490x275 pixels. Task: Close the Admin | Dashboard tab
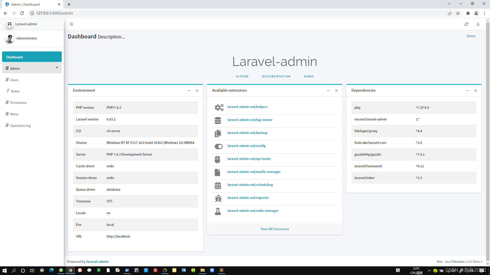coord(59,4)
